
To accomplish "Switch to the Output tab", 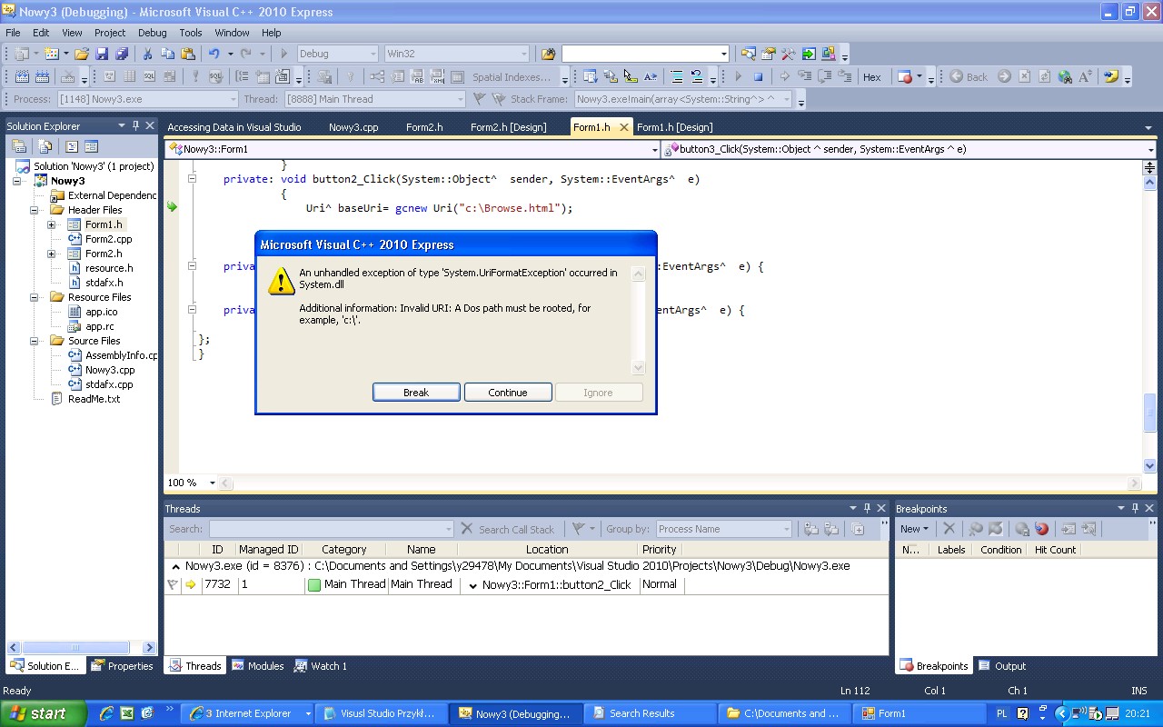I will tap(1002, 666).
